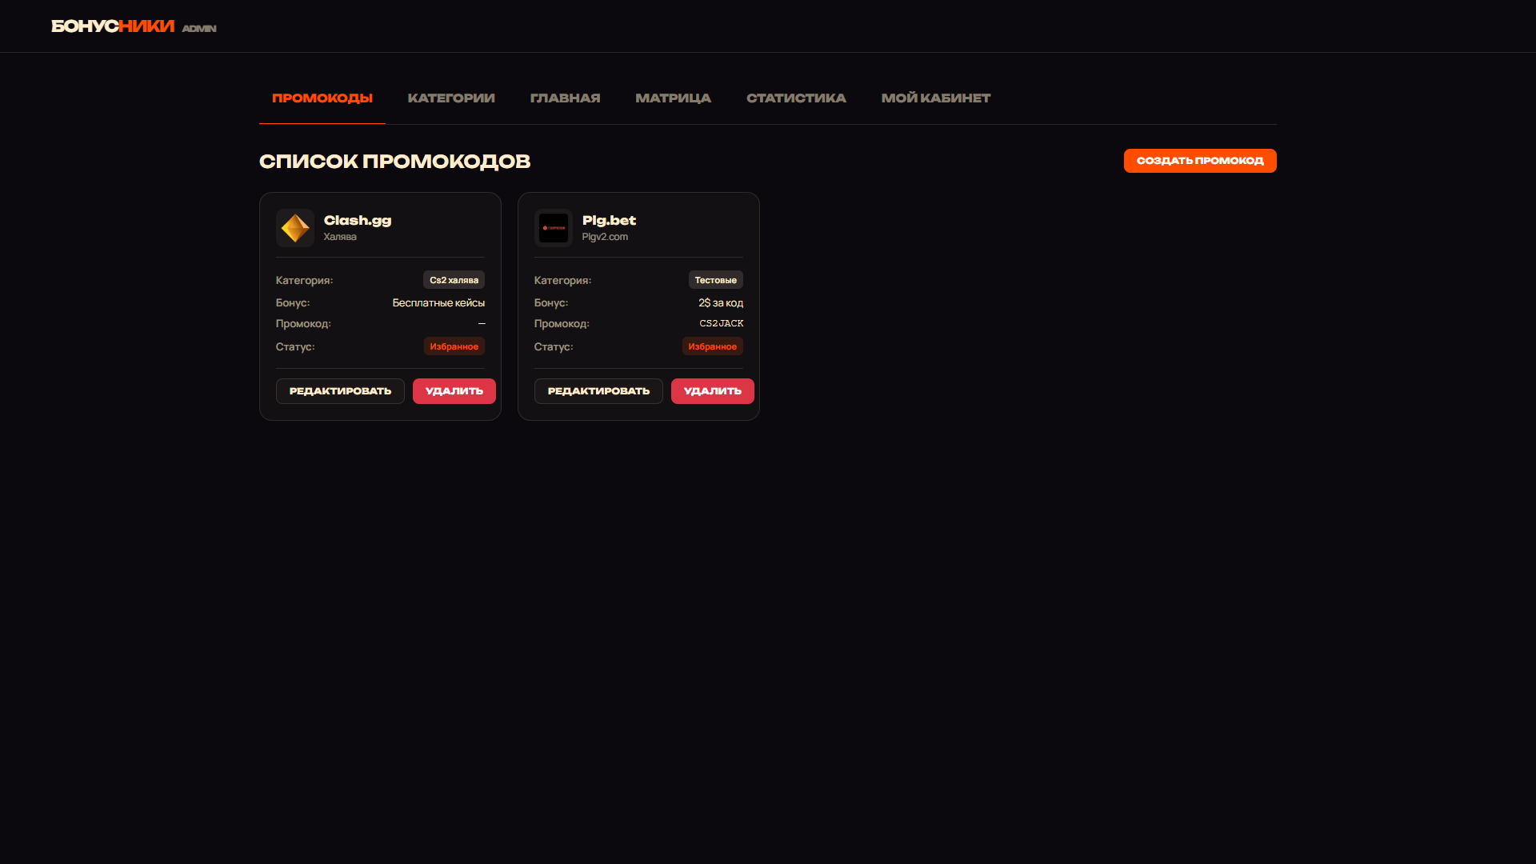This screenshot has height=864, width=1536.
Task: Select the Plg.bet card title
Action: (x=609, y=221)
